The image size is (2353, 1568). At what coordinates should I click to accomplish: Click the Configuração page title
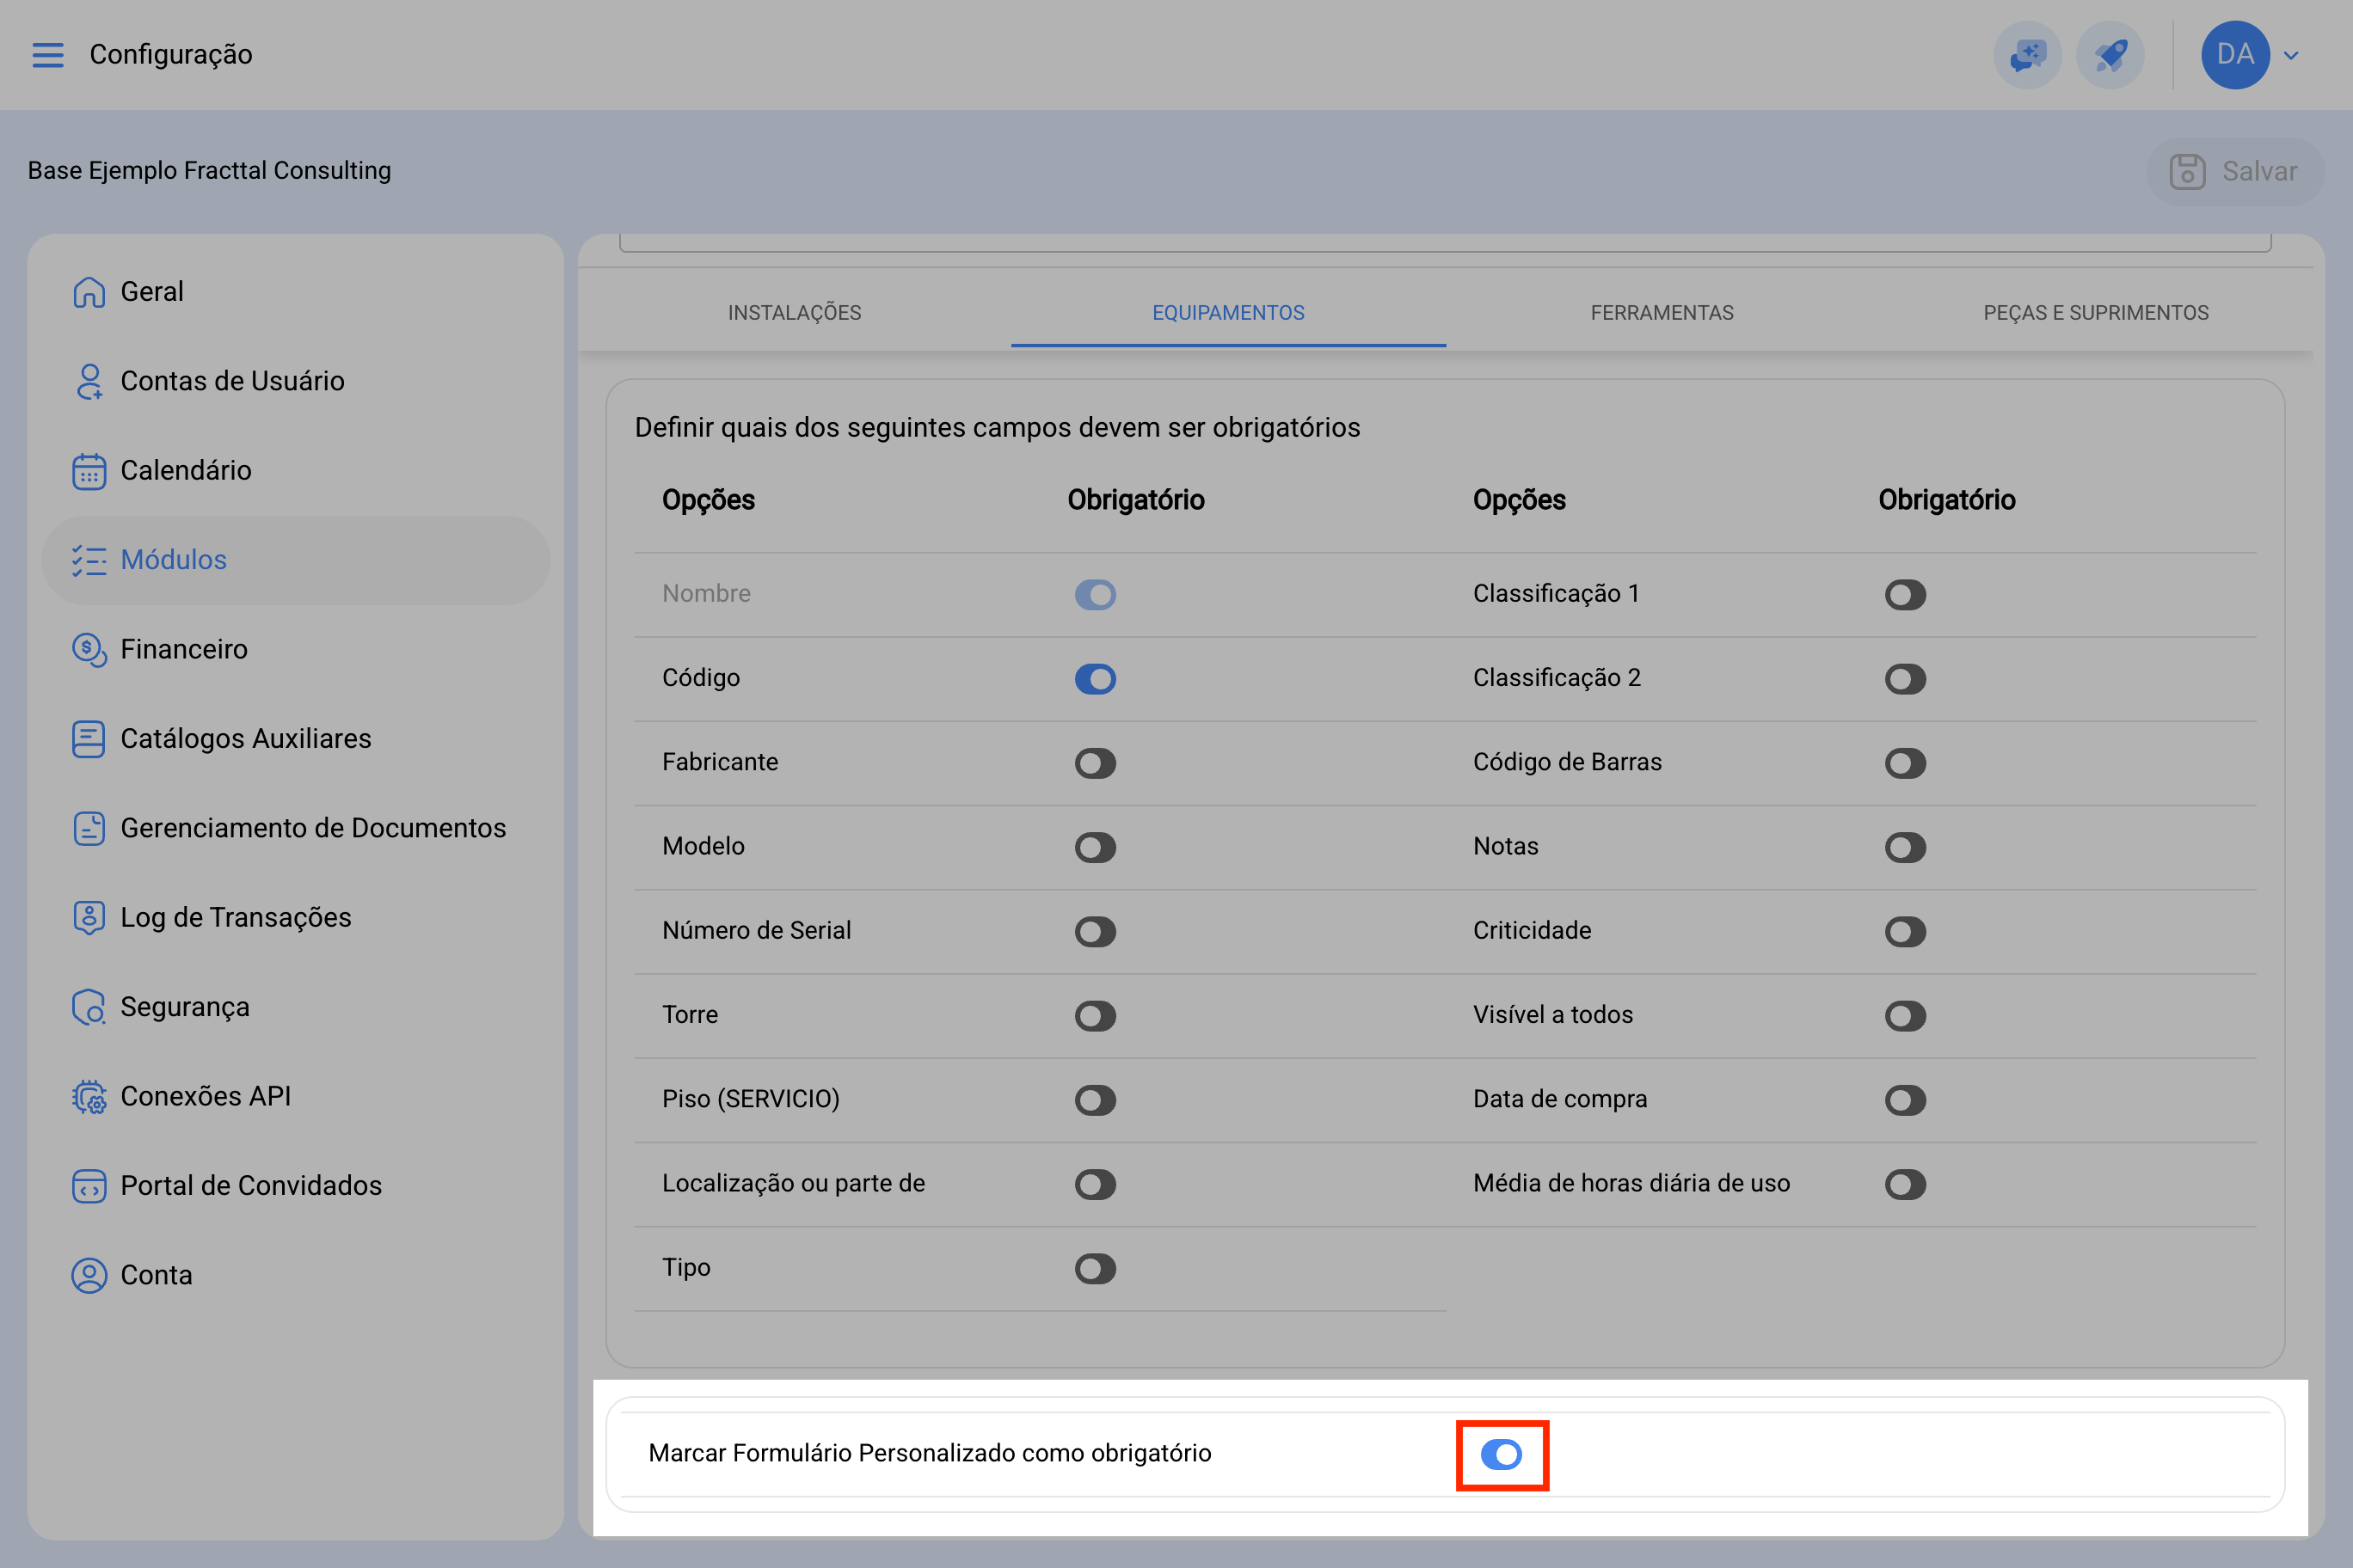pyautogui.click(x=171, y=55)
